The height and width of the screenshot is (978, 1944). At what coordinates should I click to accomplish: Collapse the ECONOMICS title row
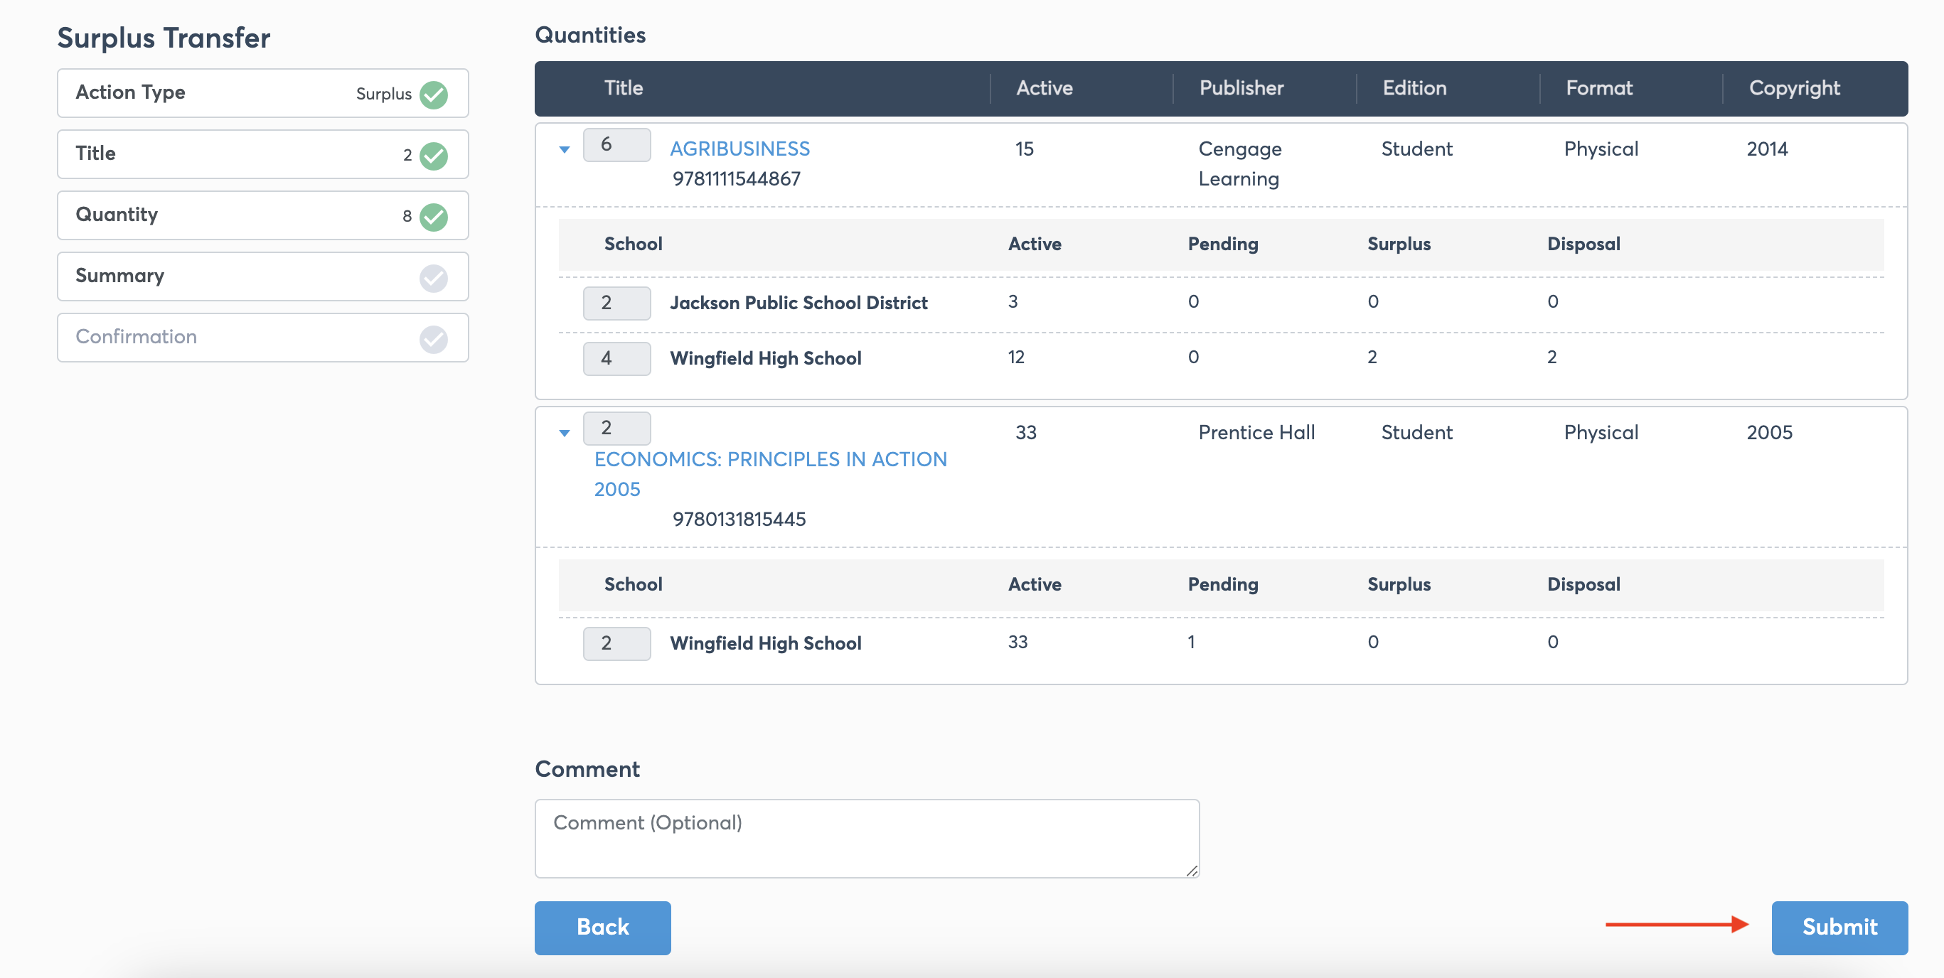(564, 433)
